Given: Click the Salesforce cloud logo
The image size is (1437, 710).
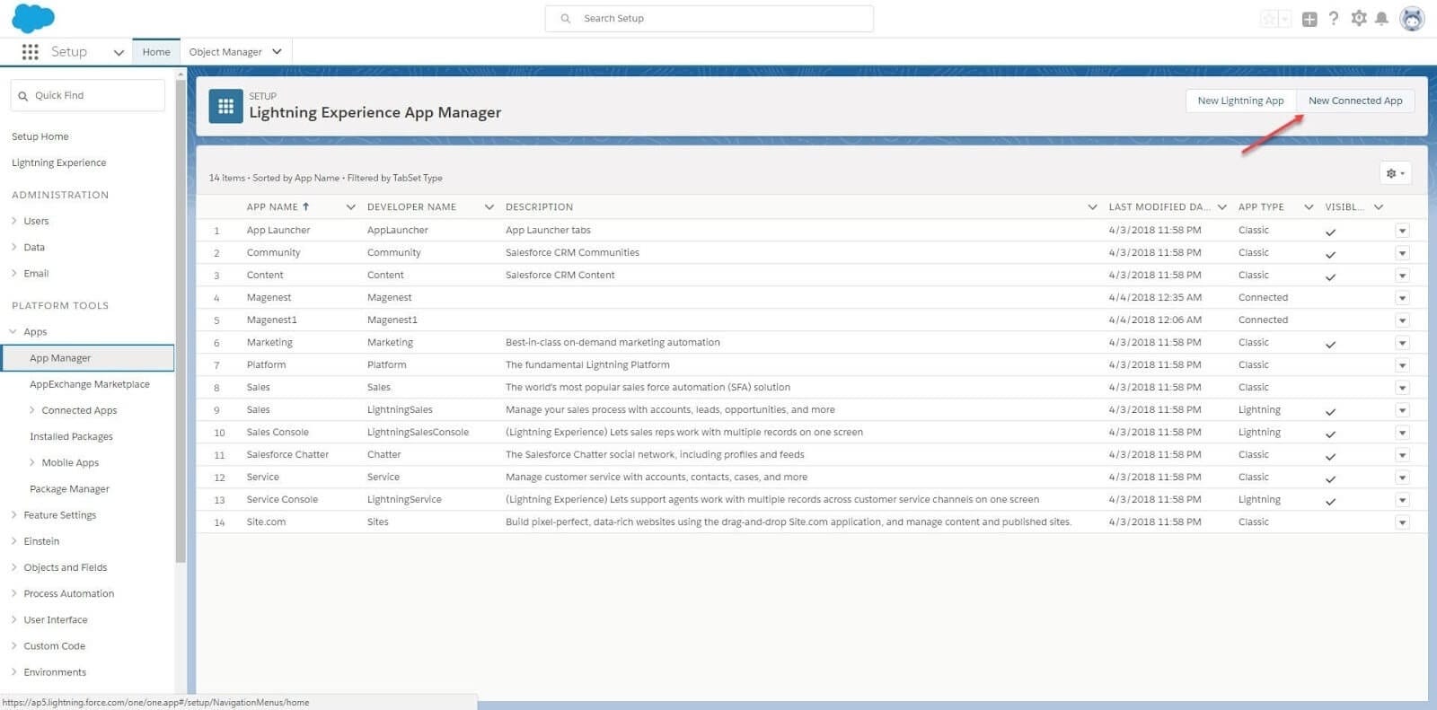Looking at the screenshot, I should (32, 18).
